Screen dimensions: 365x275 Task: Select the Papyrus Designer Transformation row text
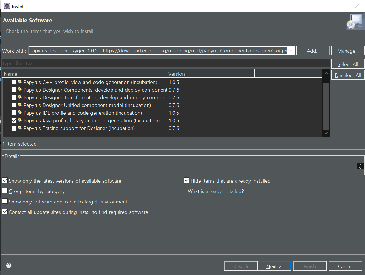tap(95, 97)
